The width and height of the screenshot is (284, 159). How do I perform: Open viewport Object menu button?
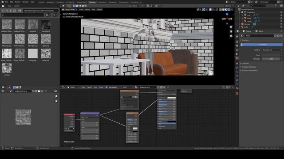pos(99,10)
